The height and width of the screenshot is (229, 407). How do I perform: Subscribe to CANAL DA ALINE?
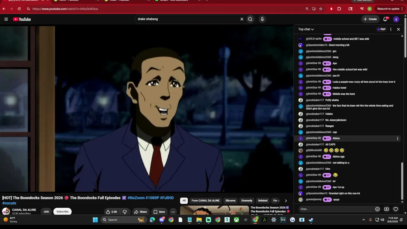[62, 212]
